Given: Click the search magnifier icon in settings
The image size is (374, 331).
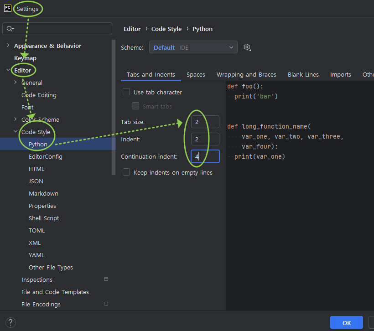Looking at the screenshot, I should click(10, 29).
